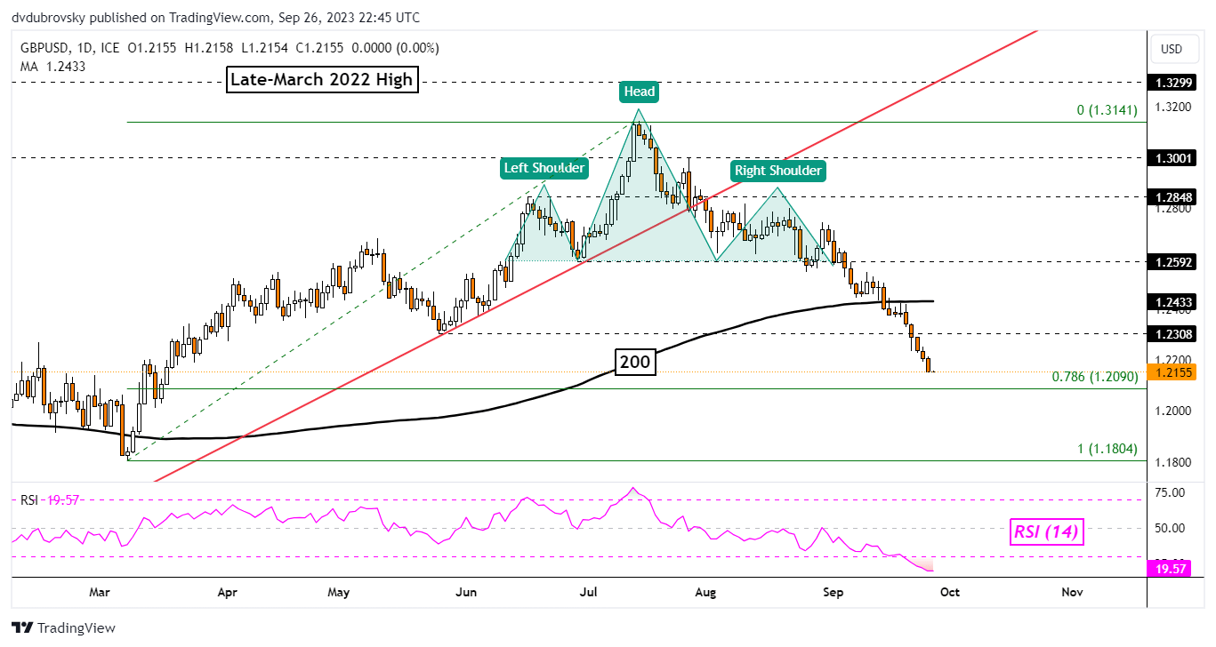Click the Jun date axis label

tap(466, 591)
